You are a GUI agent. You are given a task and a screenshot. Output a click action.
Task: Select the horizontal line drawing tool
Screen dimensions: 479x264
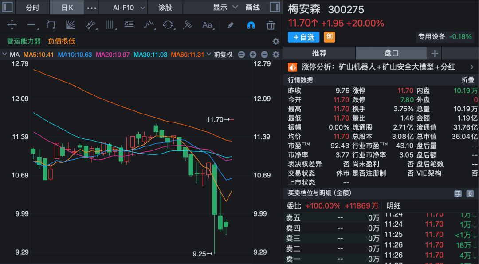coord(32,25)
